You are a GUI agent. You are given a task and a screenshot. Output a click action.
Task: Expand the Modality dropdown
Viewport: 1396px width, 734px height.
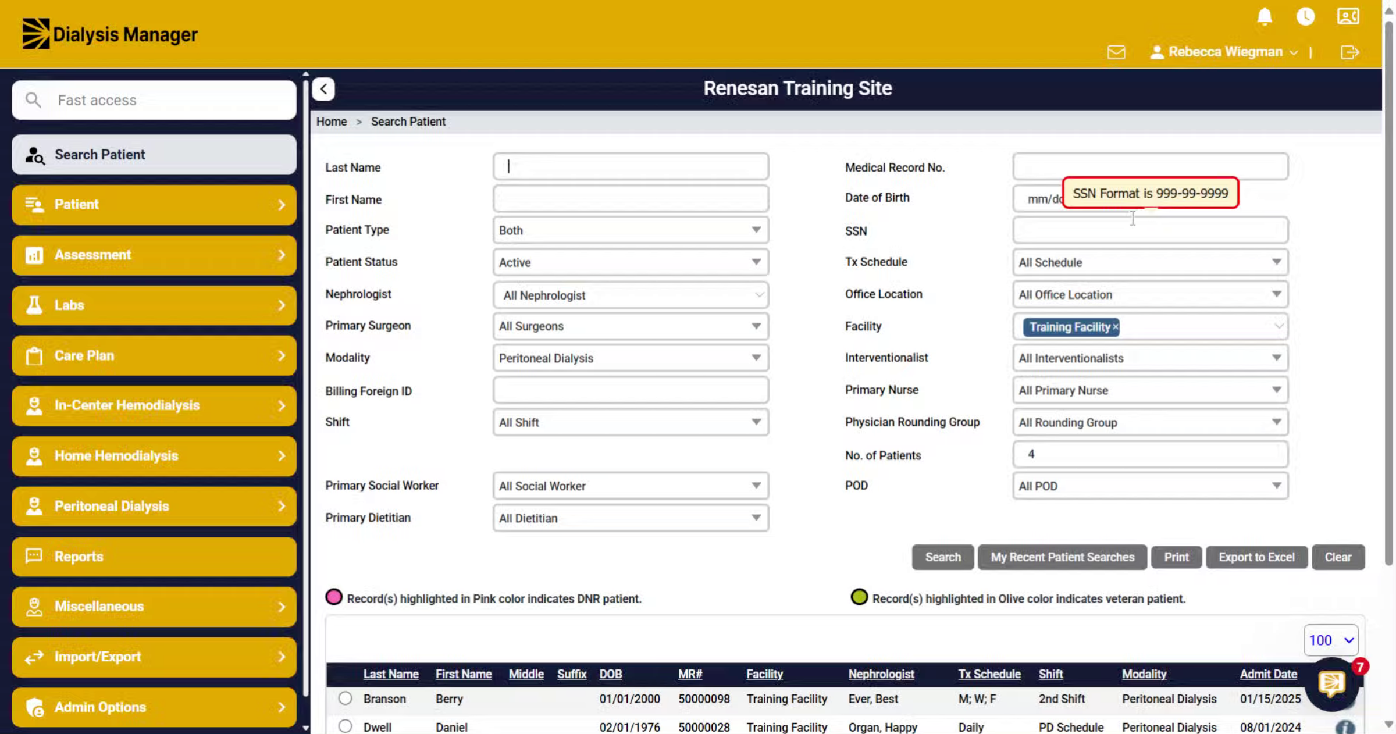631,358
